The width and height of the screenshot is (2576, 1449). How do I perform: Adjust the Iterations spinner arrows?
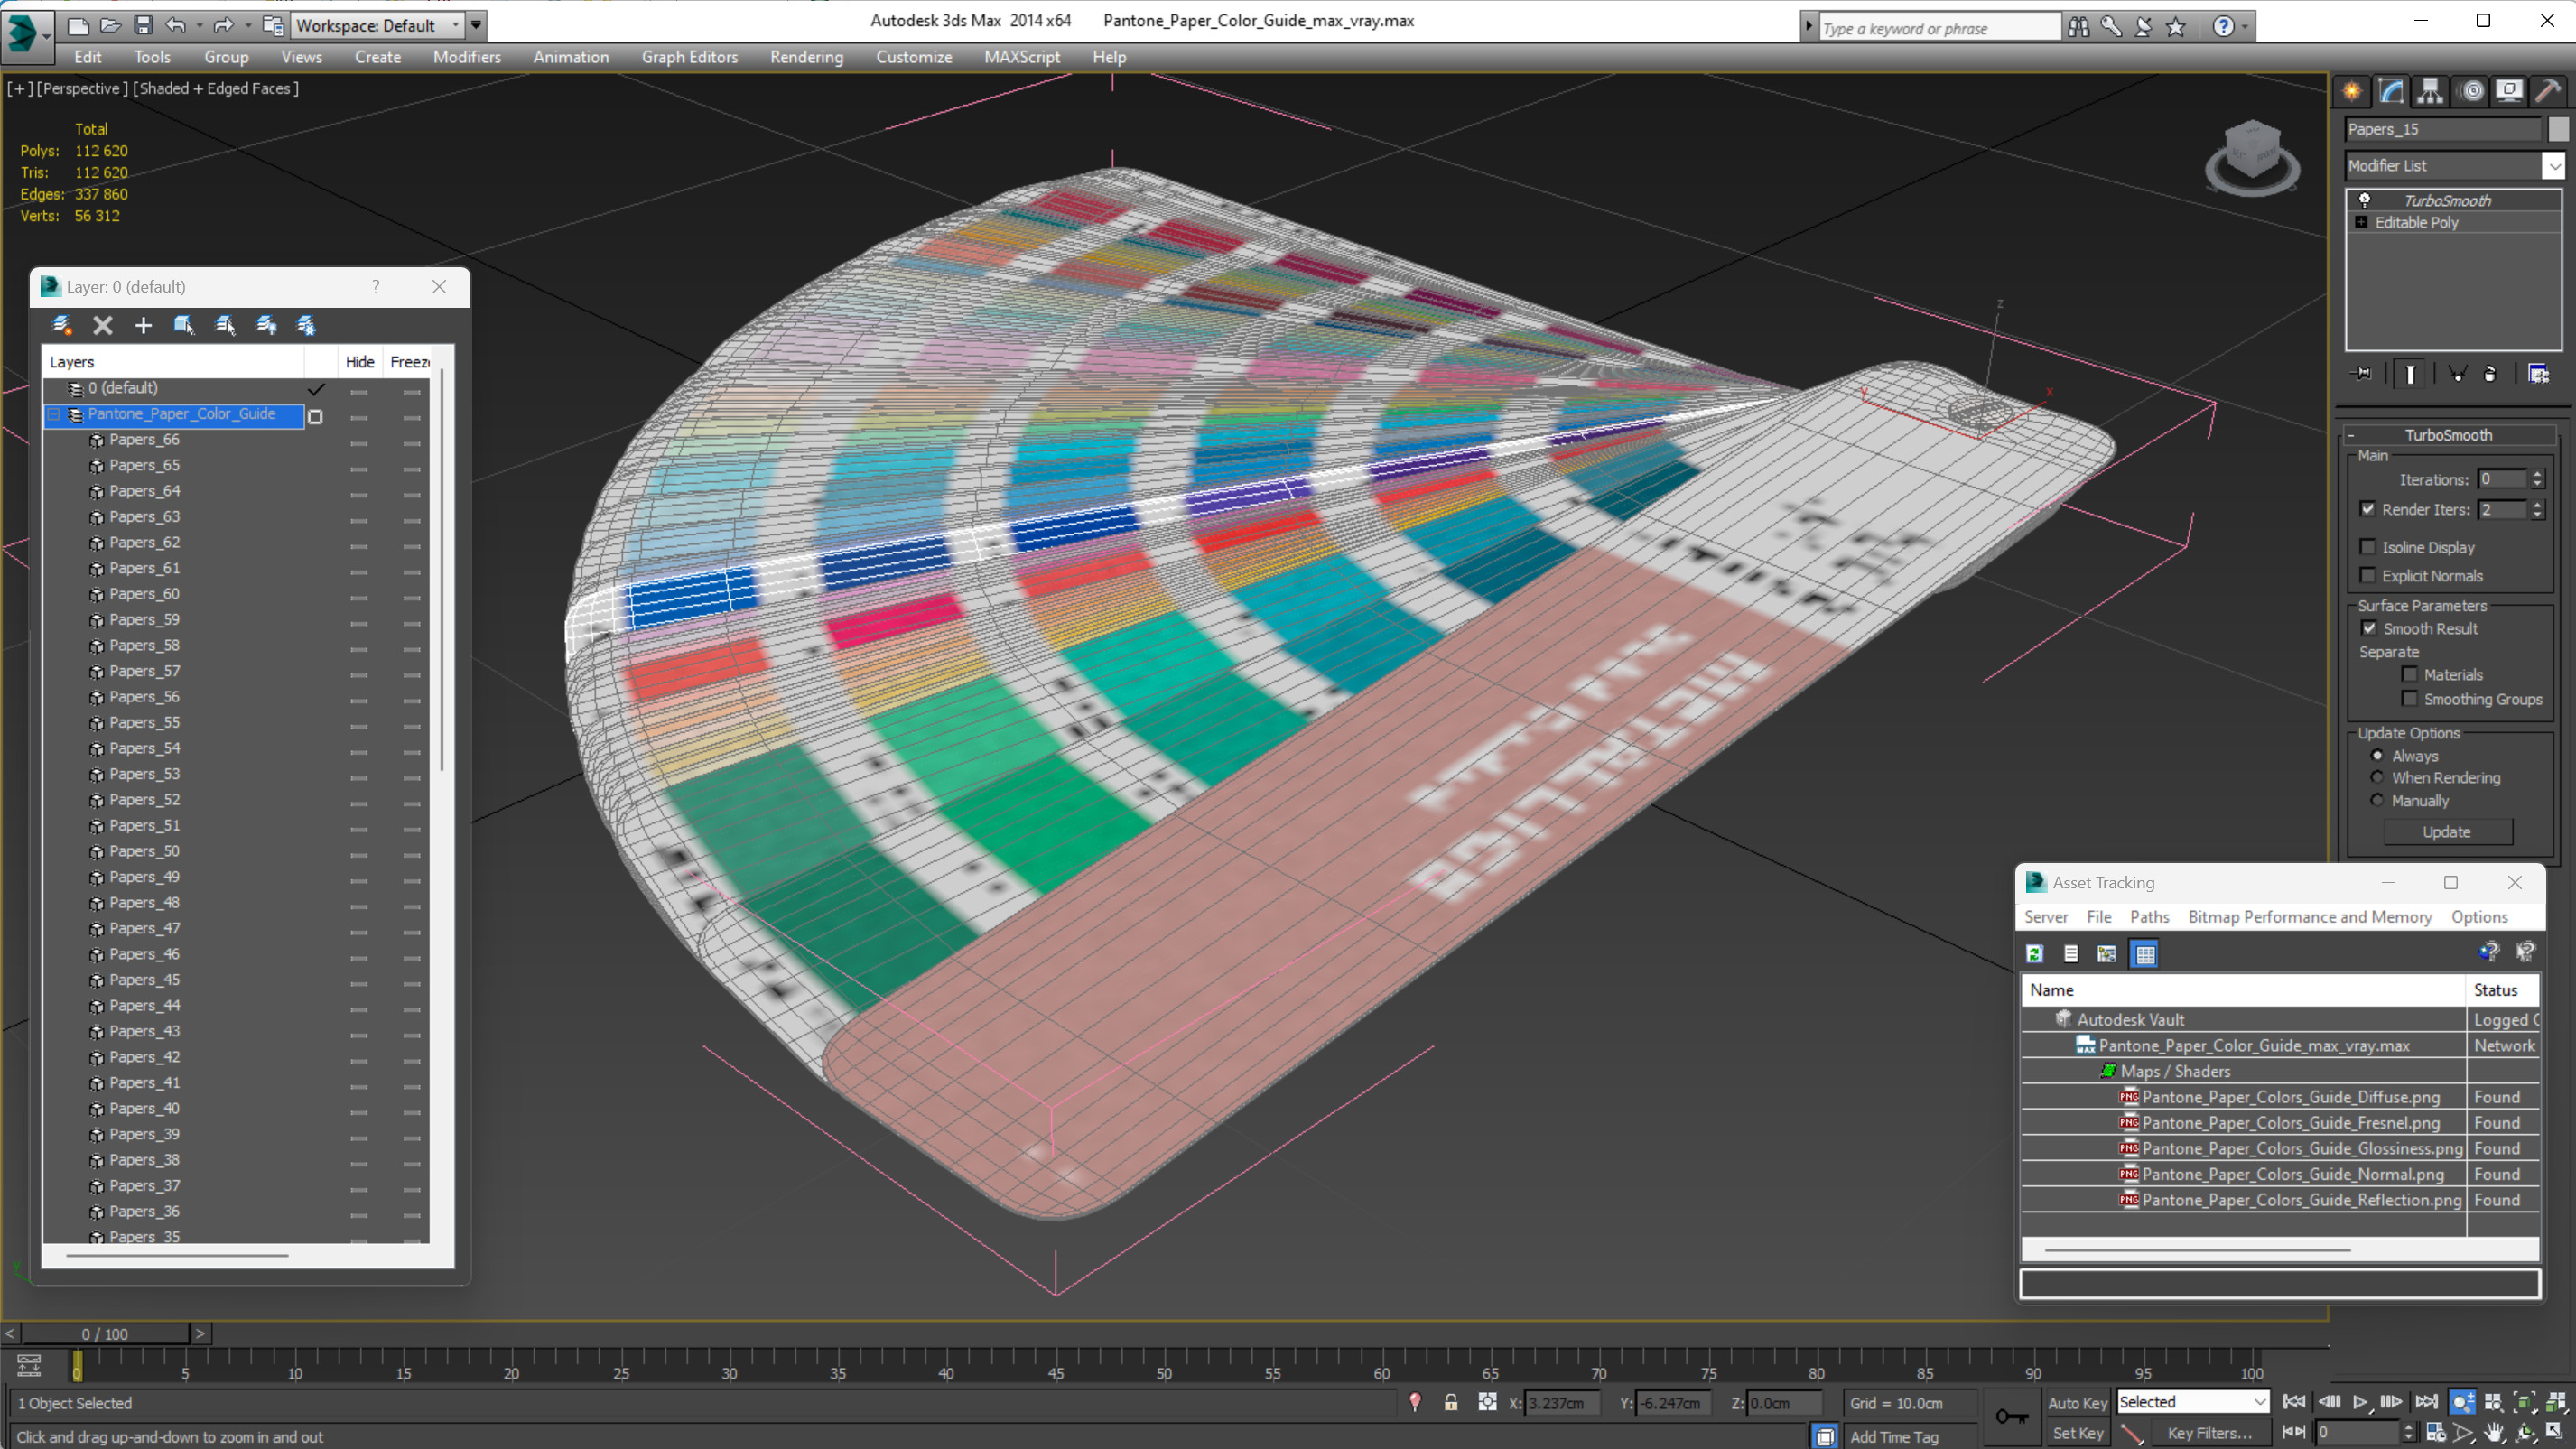(x=2537, y=479)
